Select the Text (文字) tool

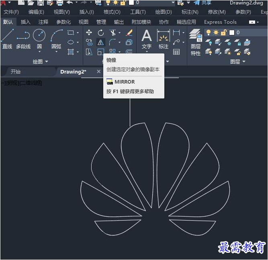(x=147, y=39)
